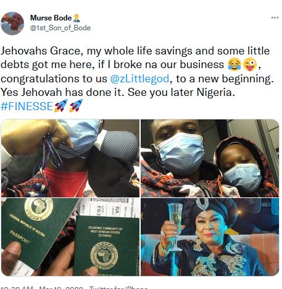Open the top-left photo with red shirt

(70, 158)
